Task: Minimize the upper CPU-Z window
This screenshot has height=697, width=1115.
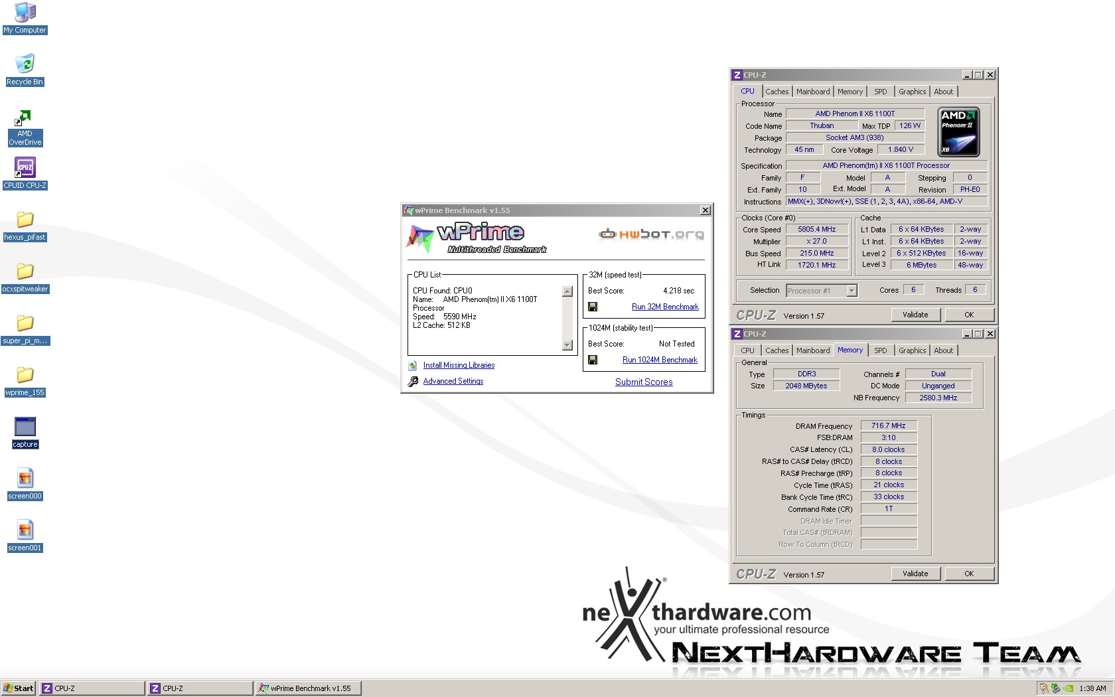Action: pos(967,75)
